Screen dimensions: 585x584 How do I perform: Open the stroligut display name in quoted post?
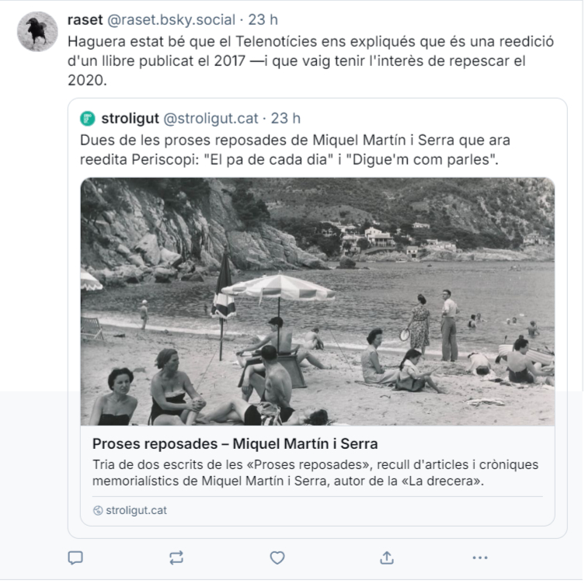pos(129,119)
